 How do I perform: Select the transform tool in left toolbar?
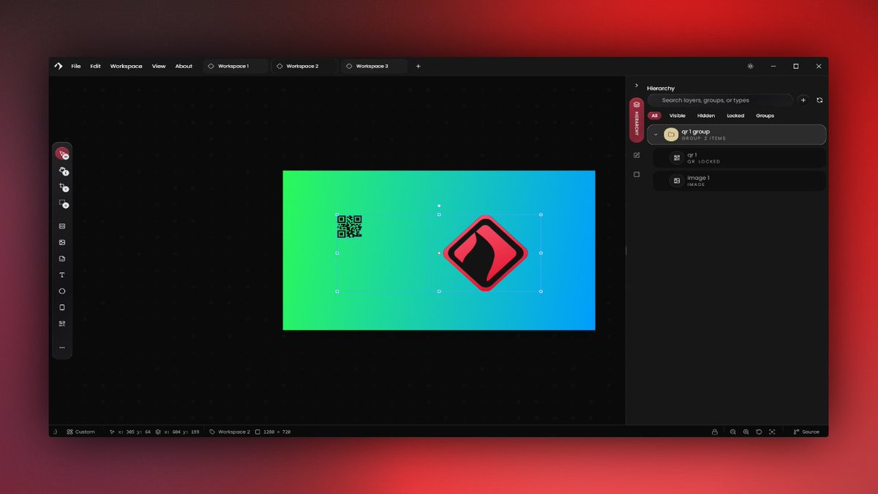tap(62, 171)
